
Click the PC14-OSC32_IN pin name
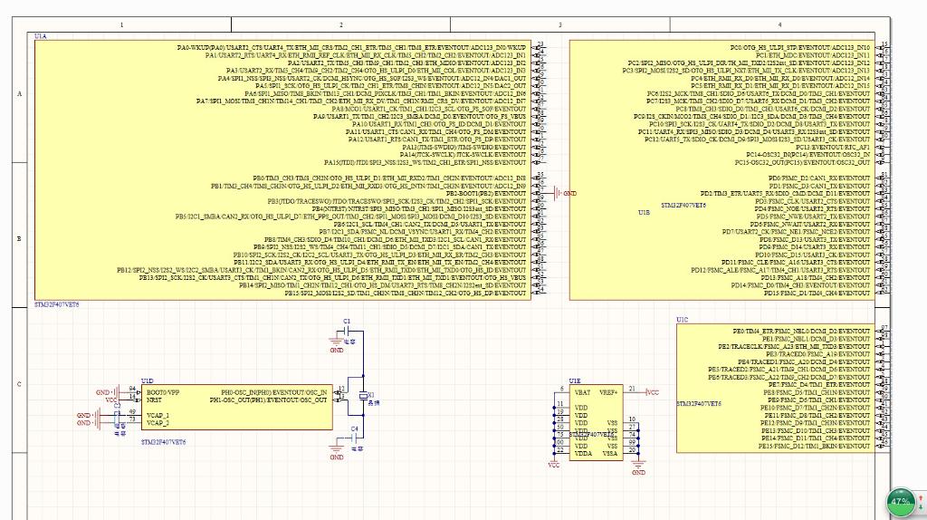tap(808, 155)
